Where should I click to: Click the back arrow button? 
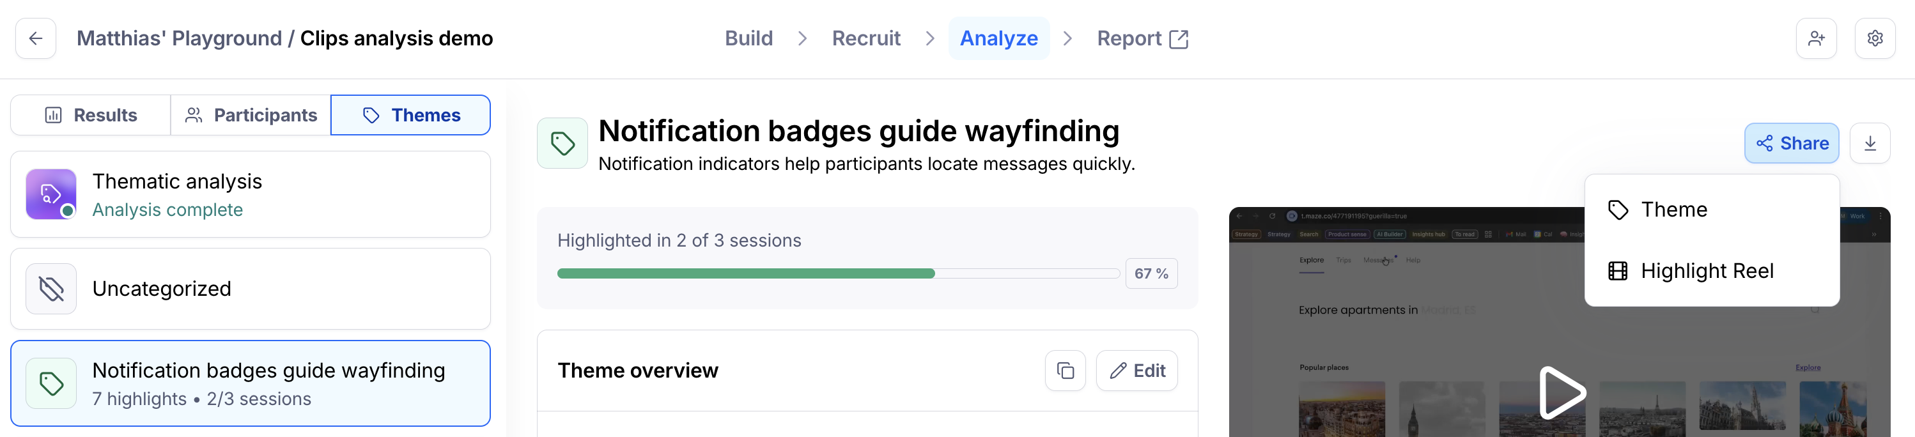tap(36, 38)
